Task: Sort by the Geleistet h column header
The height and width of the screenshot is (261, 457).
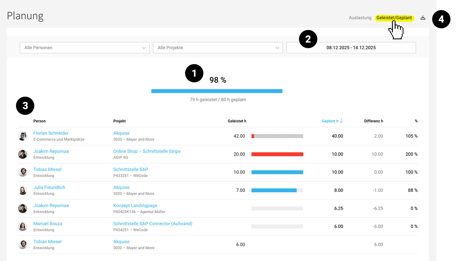Action: click(237, 121)
